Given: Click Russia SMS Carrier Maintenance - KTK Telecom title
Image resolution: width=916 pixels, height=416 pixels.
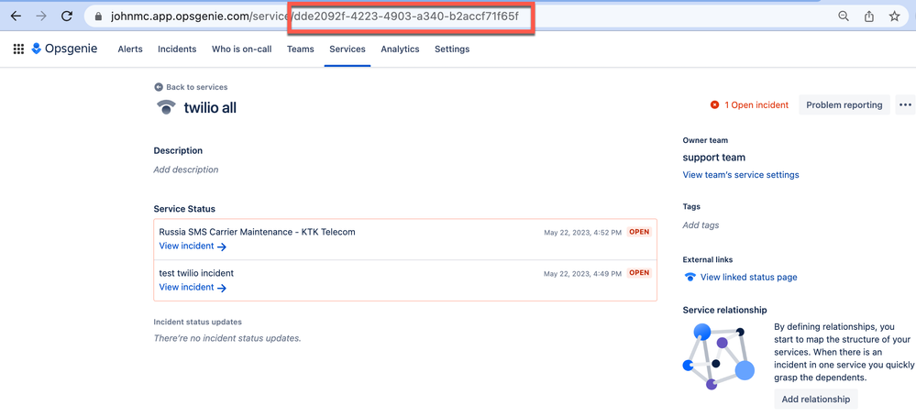Looking at the screenshot, I should pos(257,232).
